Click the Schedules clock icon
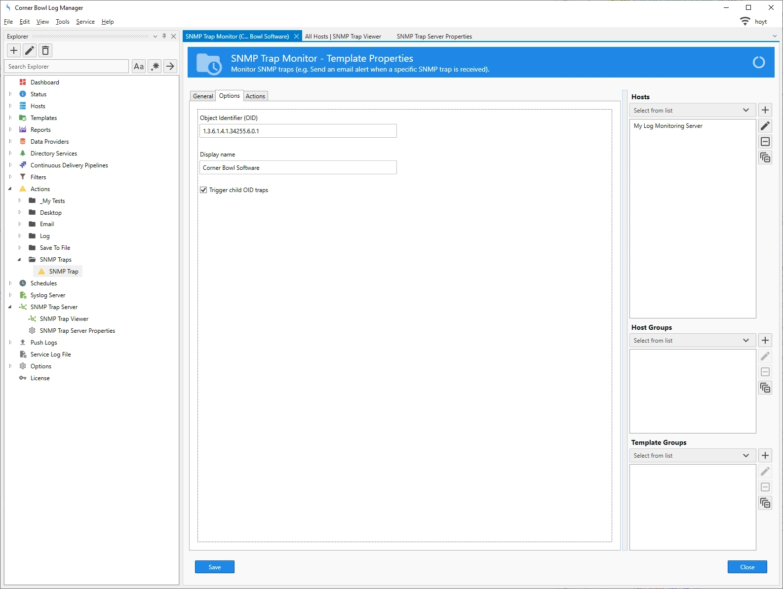 pyautogui.click(x=23, y=283)
